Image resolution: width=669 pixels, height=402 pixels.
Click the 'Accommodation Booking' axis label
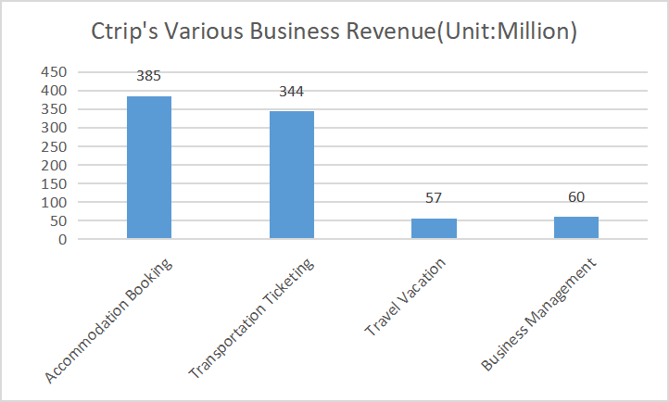click(x=108, y=320)
